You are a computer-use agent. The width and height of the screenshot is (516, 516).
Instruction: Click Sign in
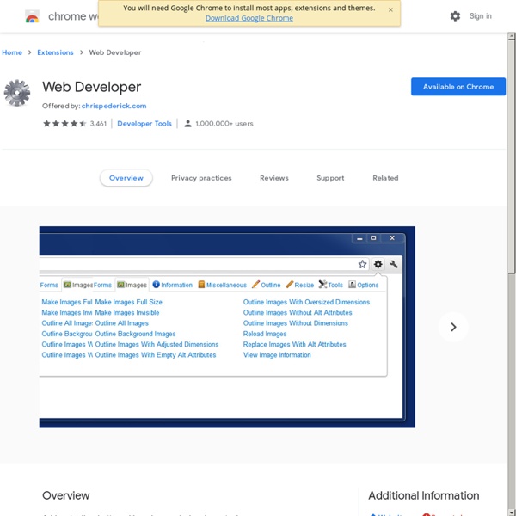pos(480,16)
